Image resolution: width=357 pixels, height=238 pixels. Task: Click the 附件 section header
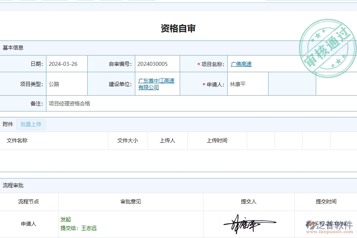click(x=8, y=124)
